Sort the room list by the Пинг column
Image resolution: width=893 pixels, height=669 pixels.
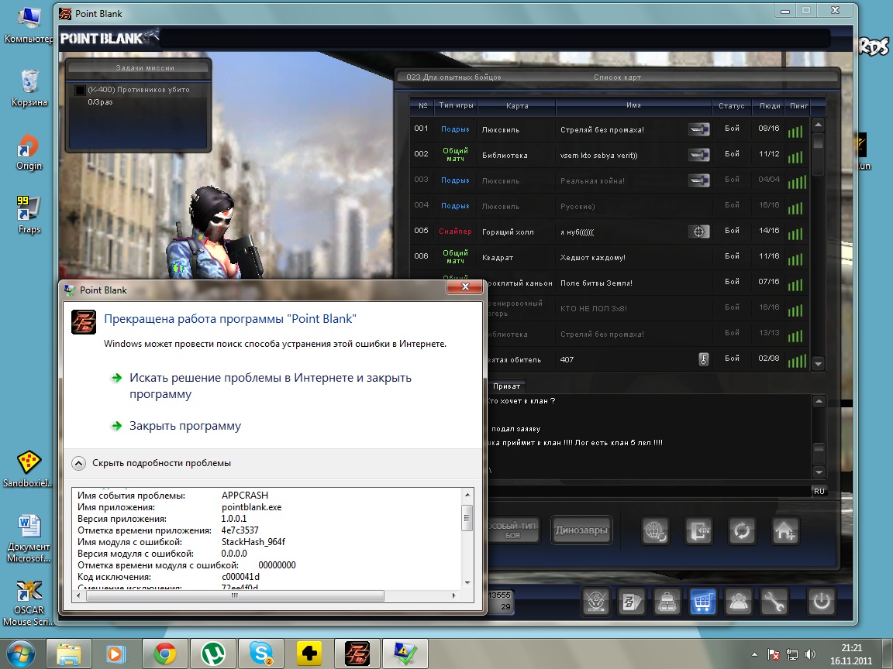(797, 105)
